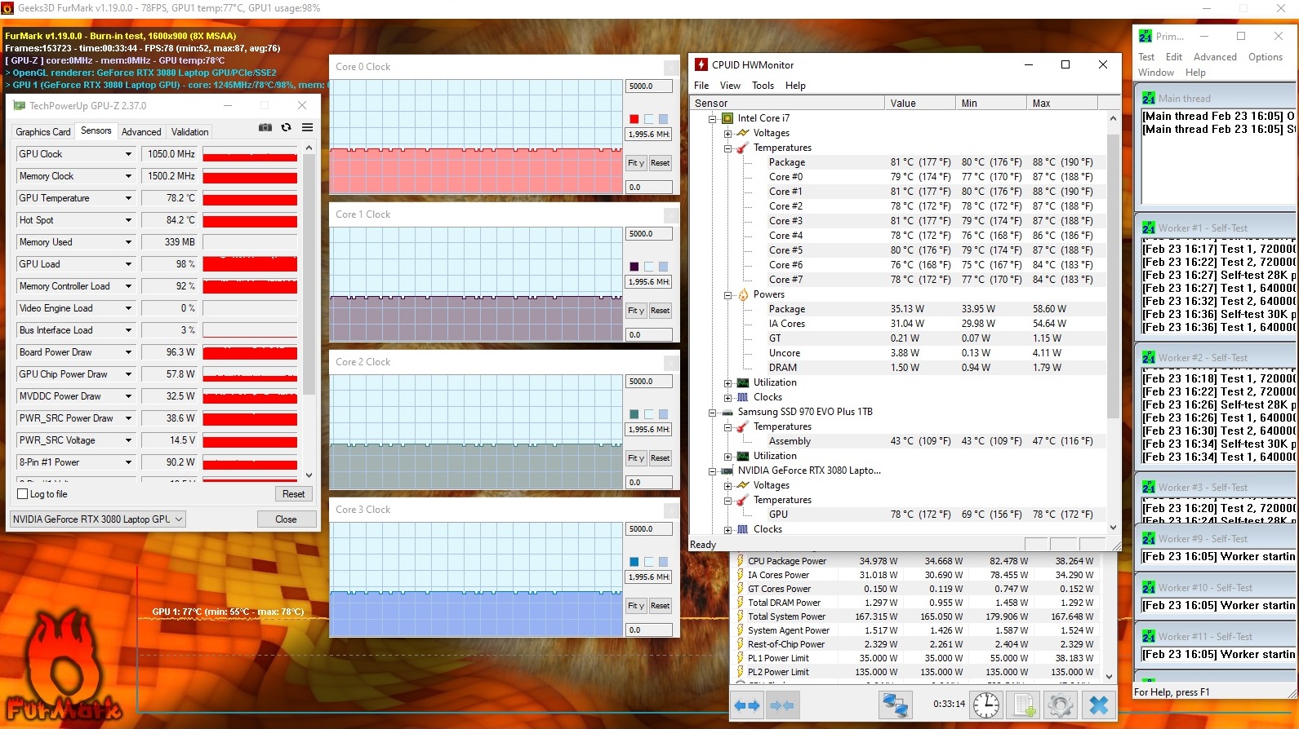This screenshot has height=729, width=1299.
Task: Click the HWMonitor Value column header
Action: (x=920, y=104)
